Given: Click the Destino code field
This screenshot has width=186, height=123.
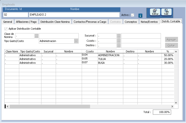Looking at the screenshot, I should 107,46.
